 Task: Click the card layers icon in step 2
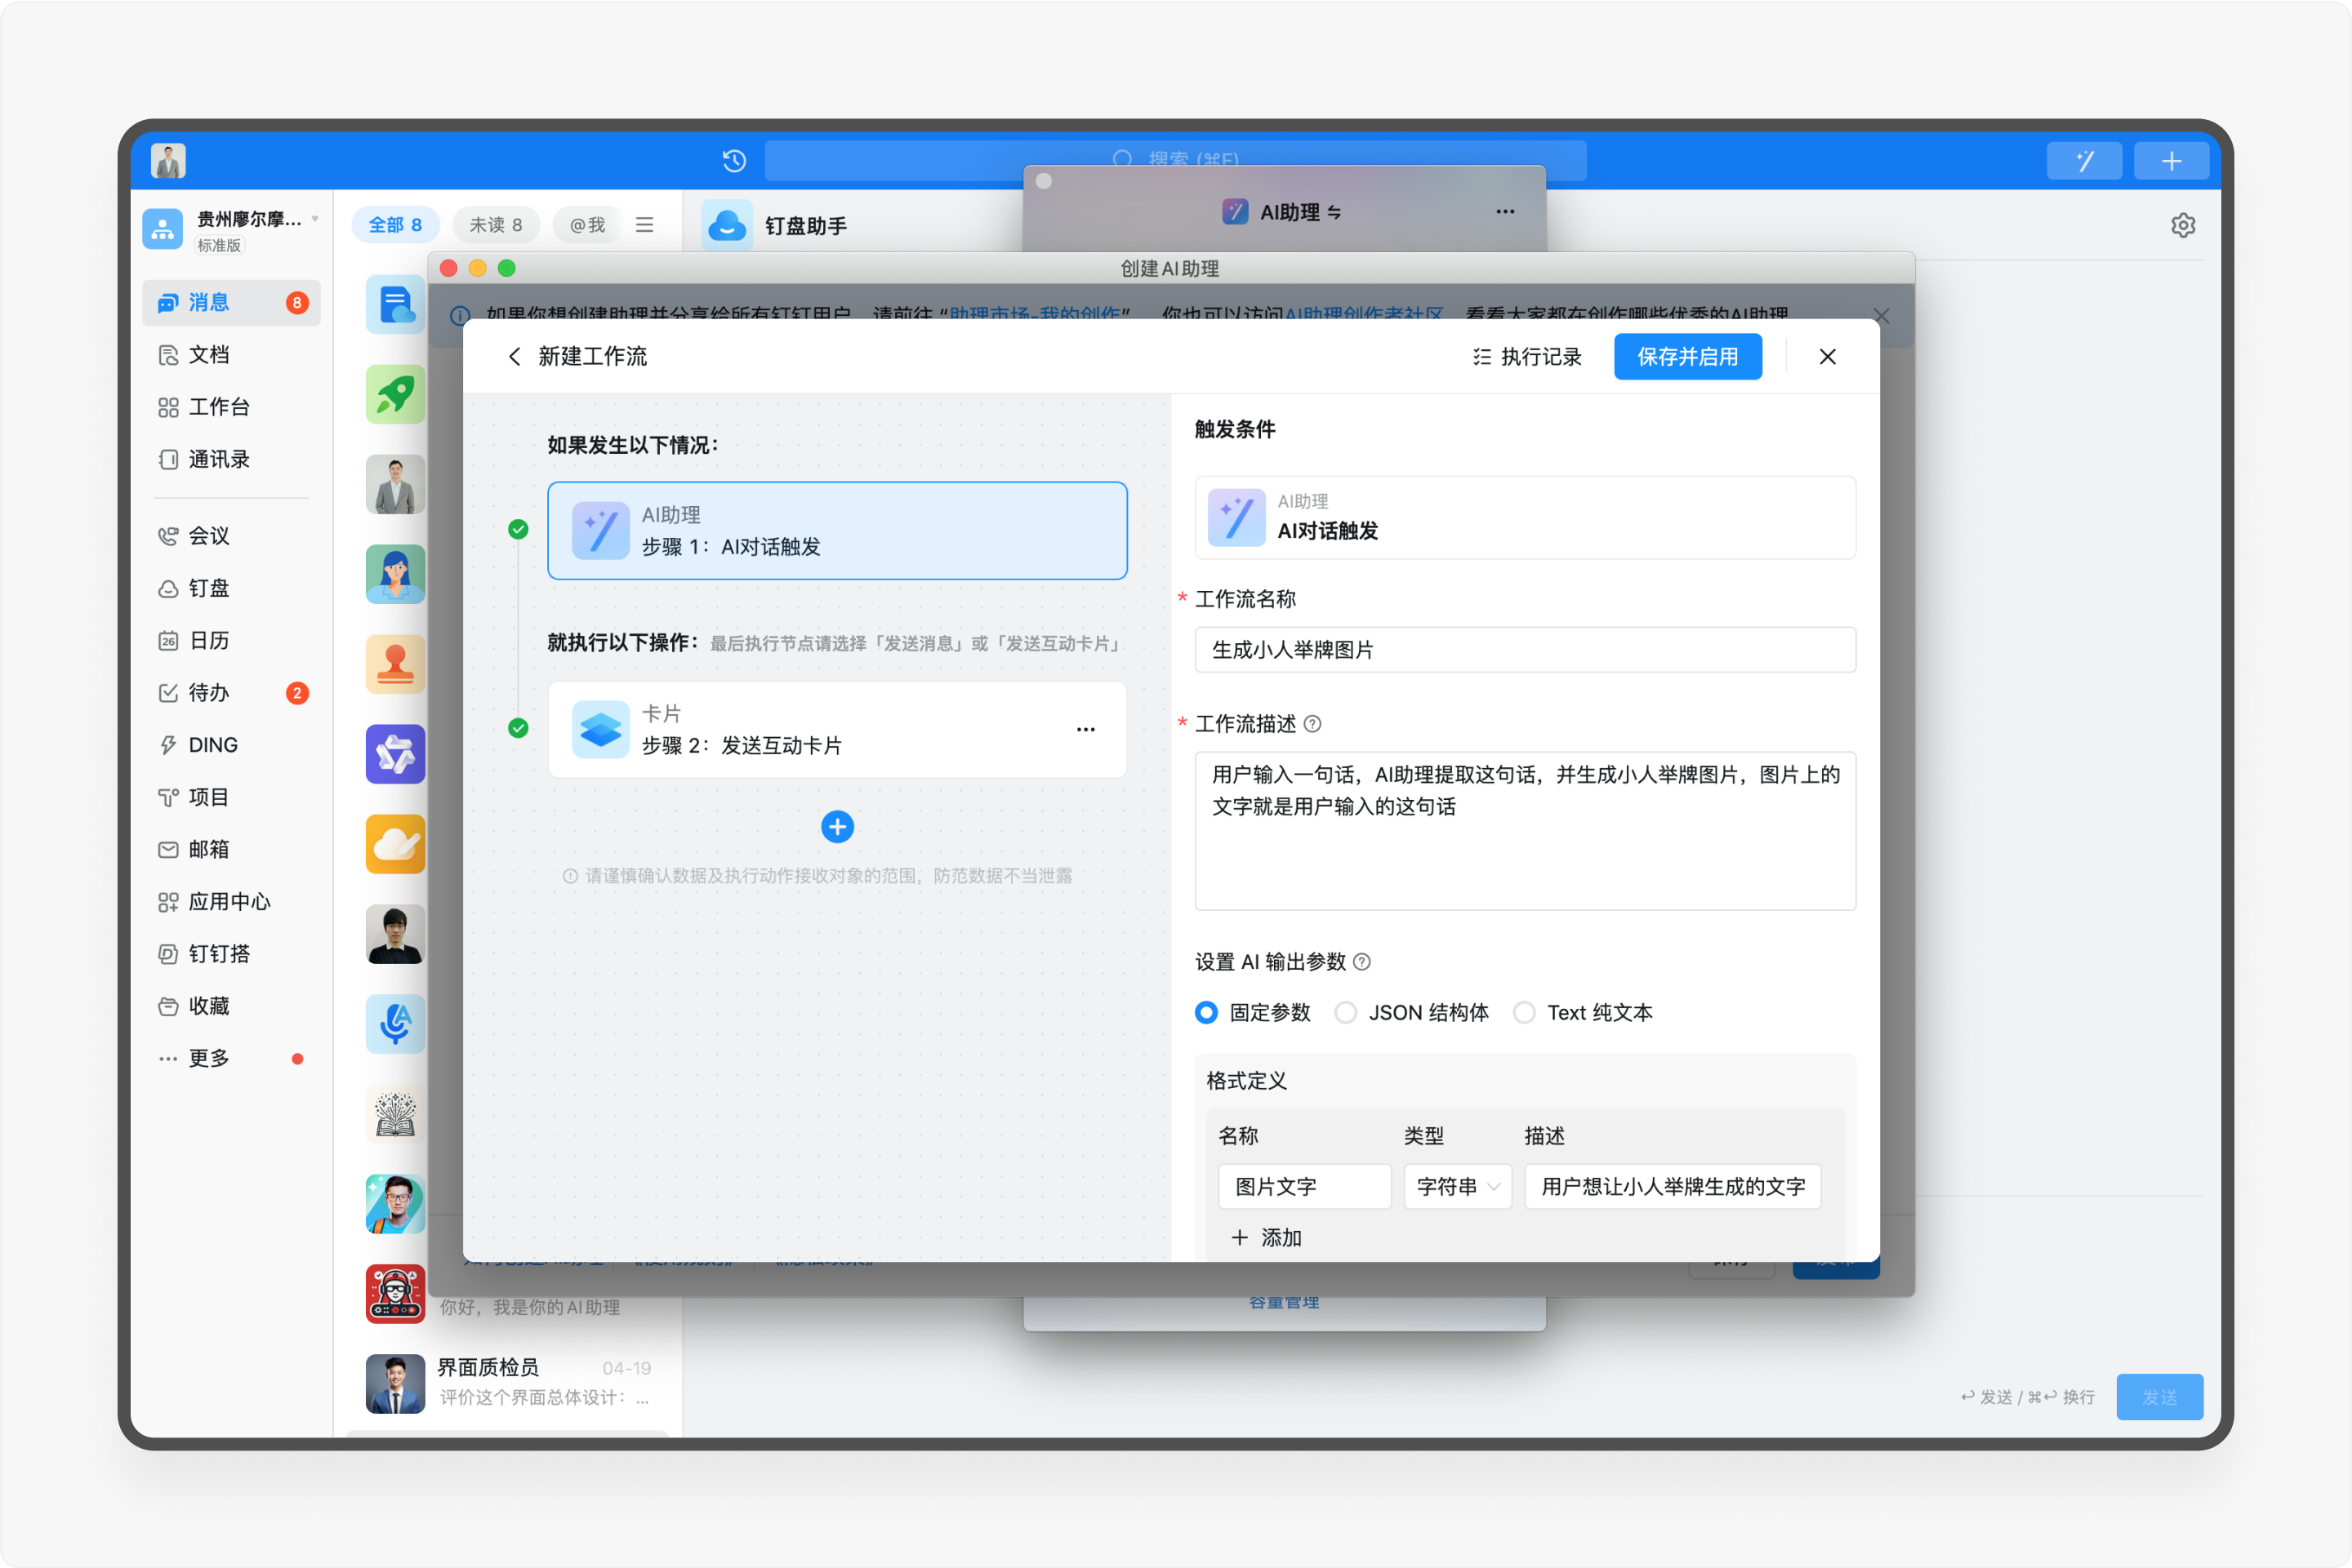pos(600,729)
